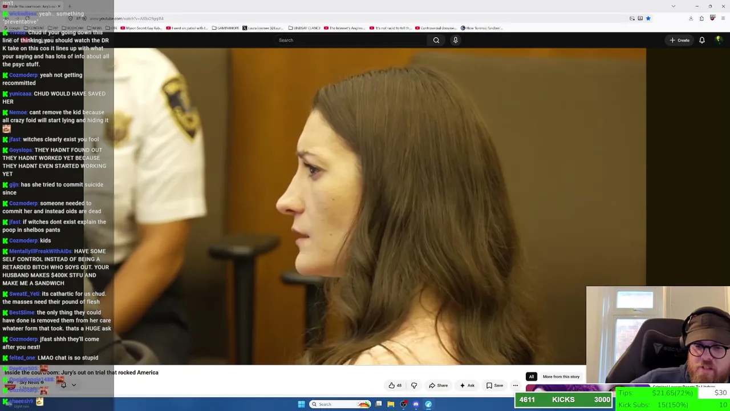
Task: Click the star bookmark icon in address bar
Action: [x=648, y=18]
